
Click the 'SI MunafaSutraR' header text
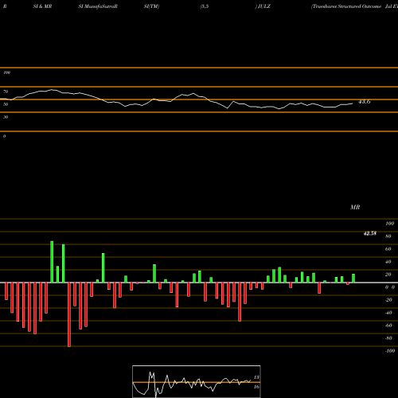(x=98, y=6)
